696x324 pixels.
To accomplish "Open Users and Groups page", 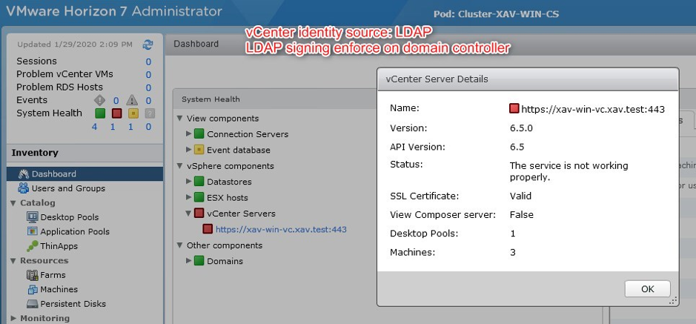I will pyautogui.click(x=68, y=188).
